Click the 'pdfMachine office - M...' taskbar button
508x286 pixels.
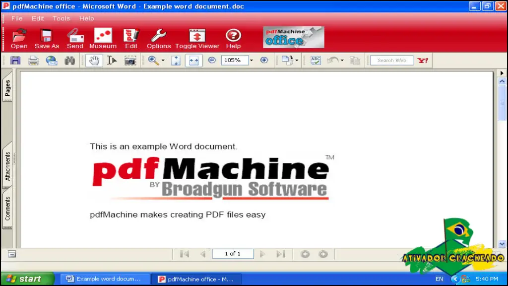(196, 279)
